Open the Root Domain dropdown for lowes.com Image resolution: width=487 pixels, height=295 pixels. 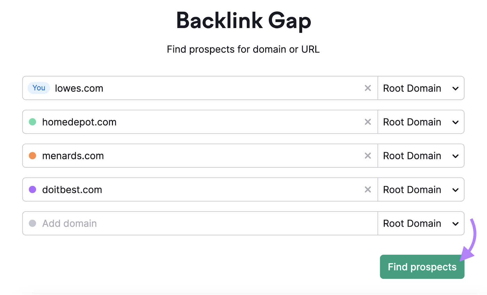[421, 88]
